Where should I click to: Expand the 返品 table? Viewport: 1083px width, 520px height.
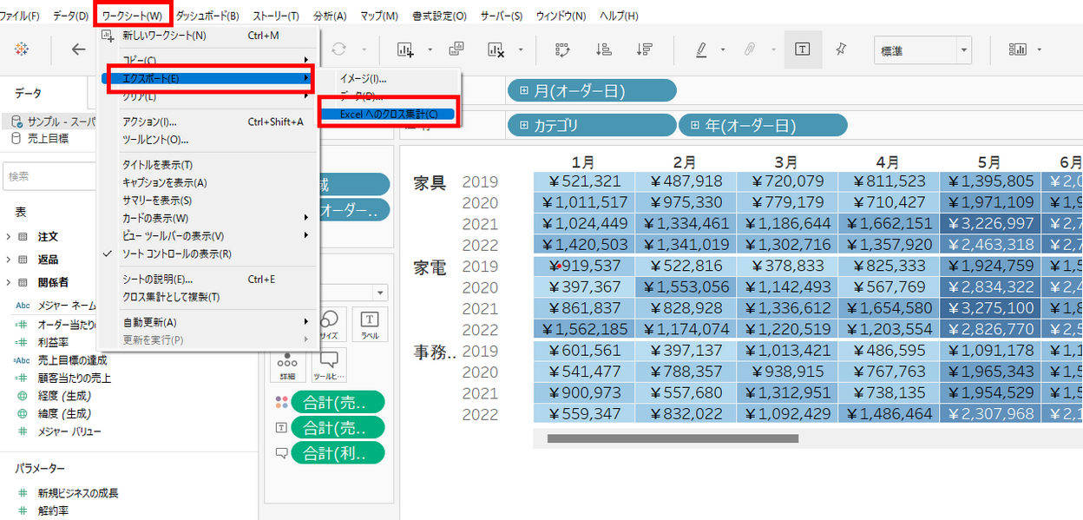pos(9,260)
